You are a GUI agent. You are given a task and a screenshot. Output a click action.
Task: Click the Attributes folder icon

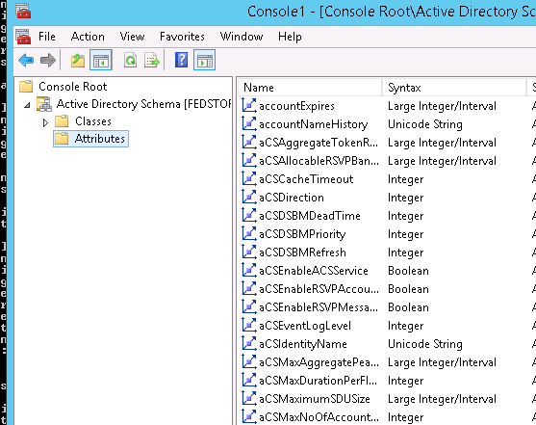pyautogui.click(x=62, y=139)
